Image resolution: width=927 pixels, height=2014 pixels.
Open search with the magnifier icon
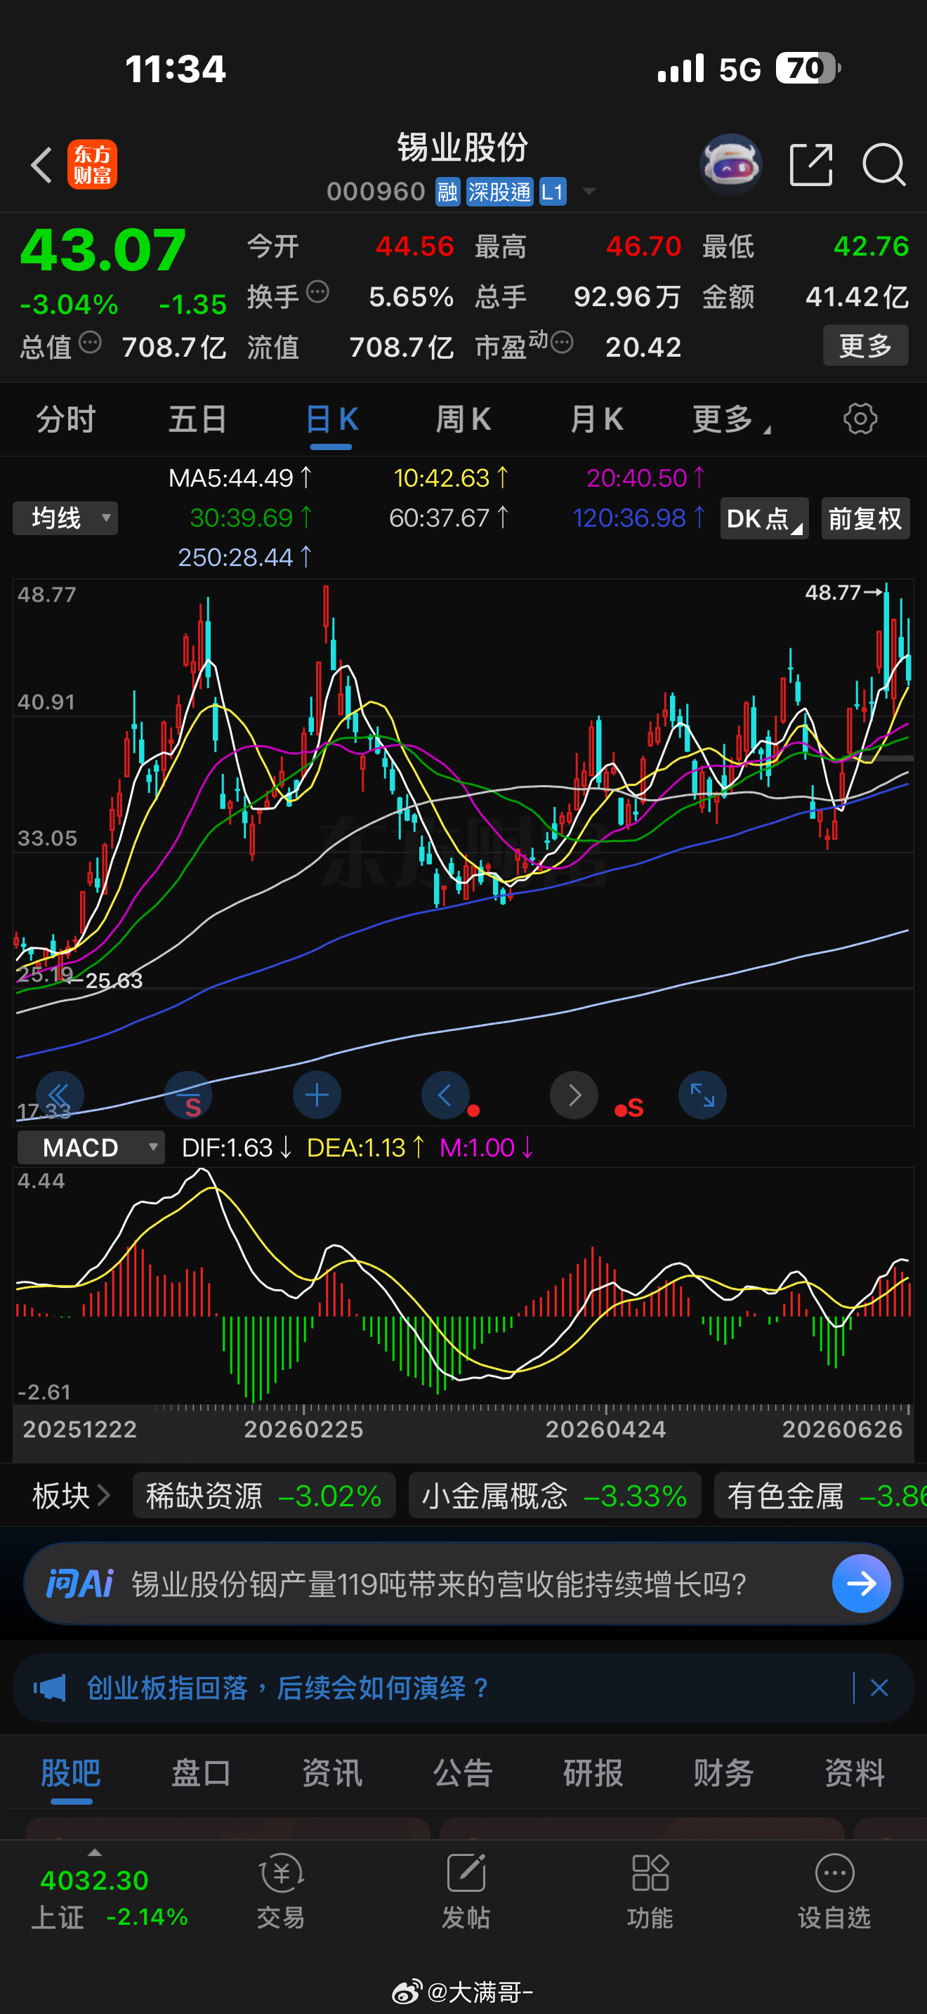tap(883, 164)
